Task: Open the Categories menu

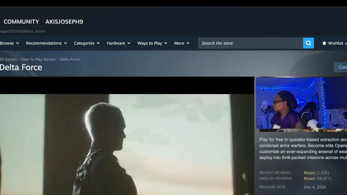Action: pyautogui.click(x=87, y=43)
